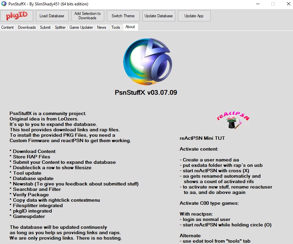Select the About tab
The height and width of the screenshot is (244, 293).
[130, 27]
